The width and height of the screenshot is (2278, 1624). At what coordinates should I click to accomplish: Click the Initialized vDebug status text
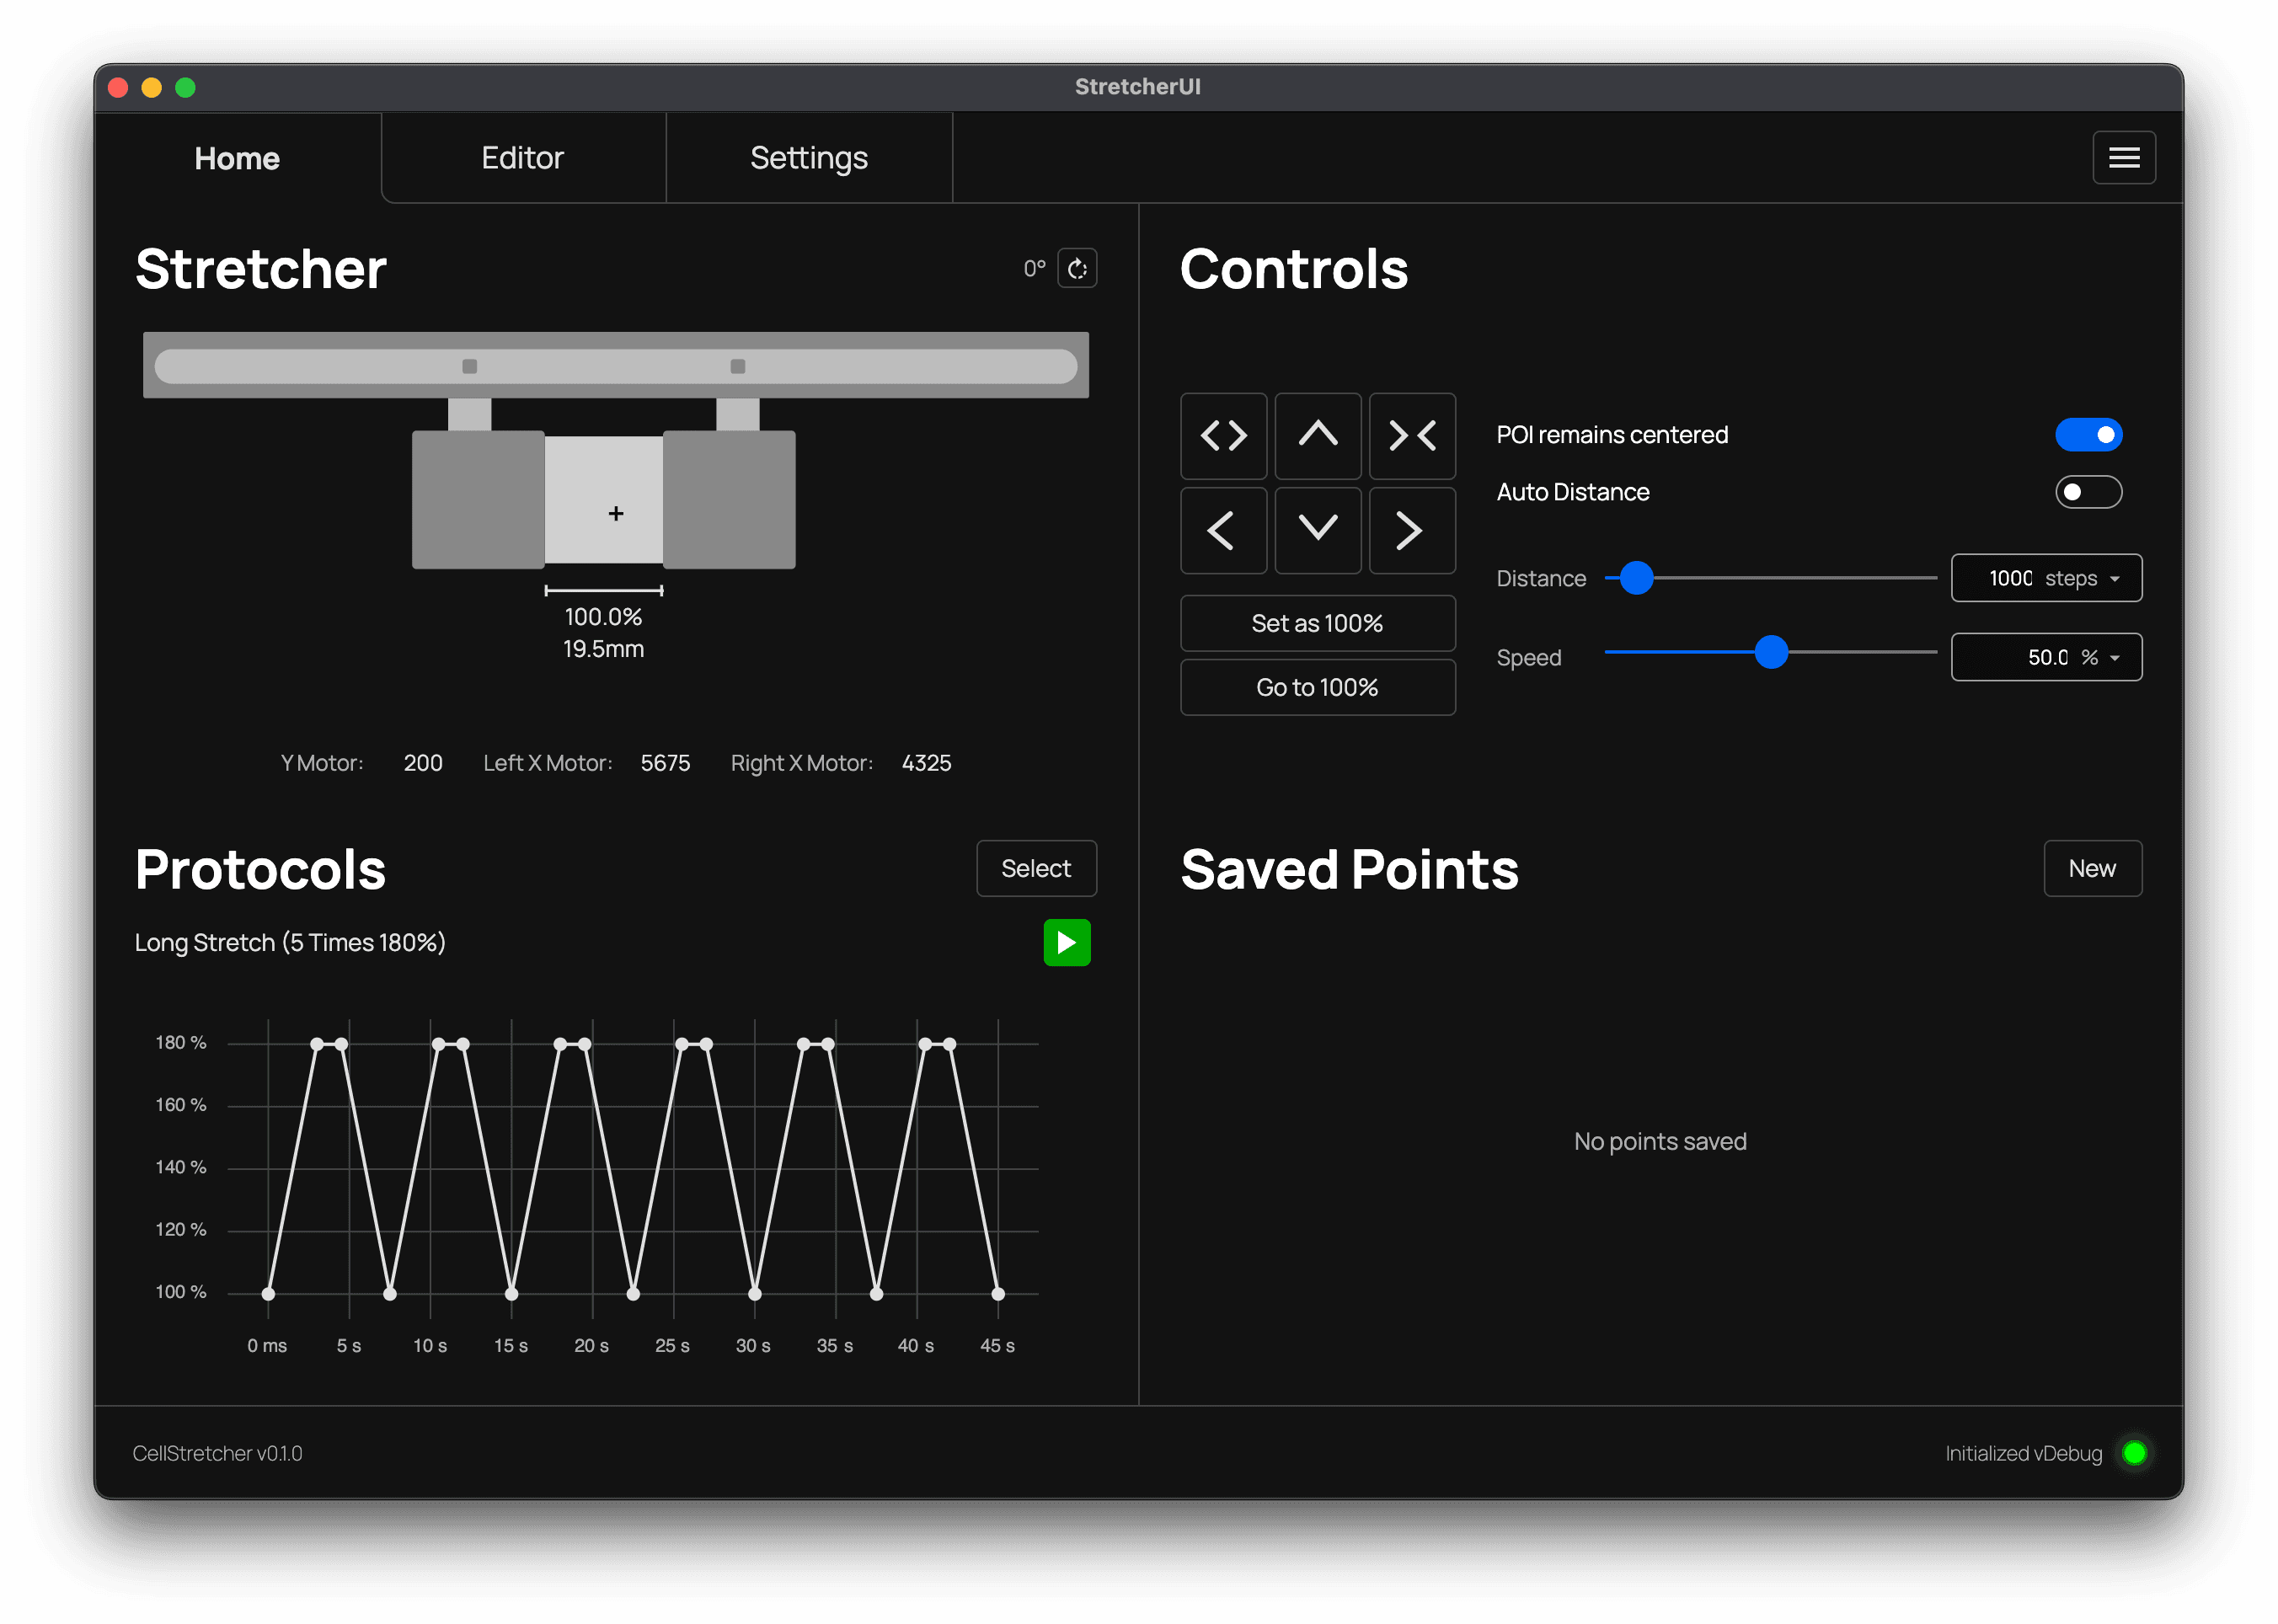pos(2023,1453)
